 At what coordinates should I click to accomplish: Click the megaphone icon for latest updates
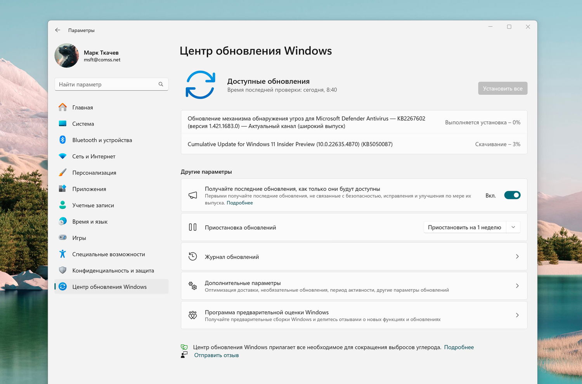tap(193, 195)
